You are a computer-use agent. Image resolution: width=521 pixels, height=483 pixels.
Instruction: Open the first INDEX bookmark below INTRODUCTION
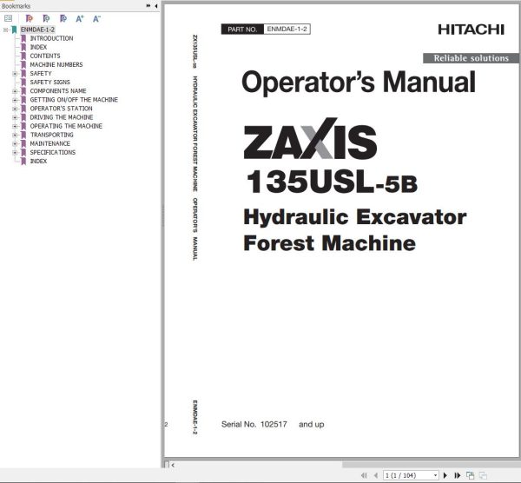pyautogui.click(x=38, y=47)
